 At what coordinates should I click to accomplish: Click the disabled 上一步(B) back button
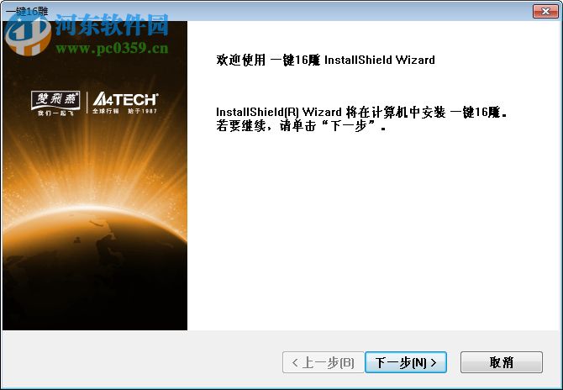[324, 362]
